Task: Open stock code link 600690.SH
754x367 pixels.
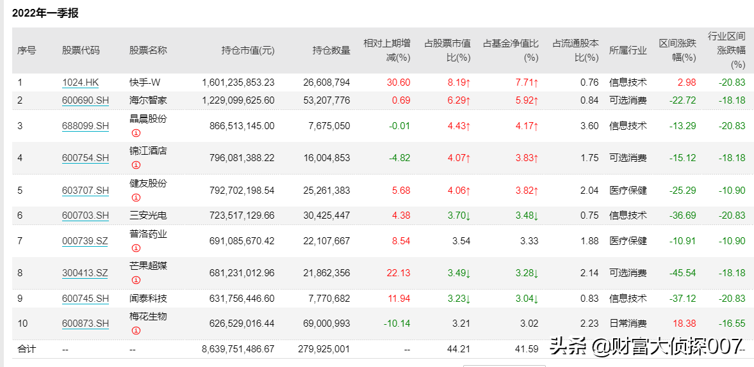Action: 86,100
